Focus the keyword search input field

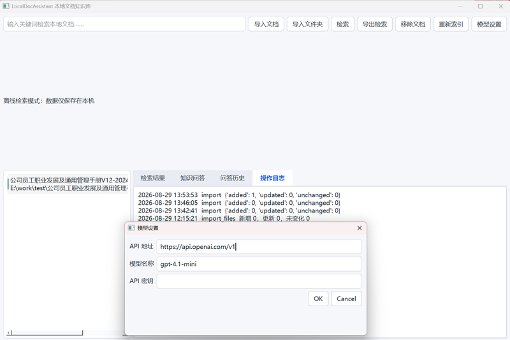tap(124, 24)
